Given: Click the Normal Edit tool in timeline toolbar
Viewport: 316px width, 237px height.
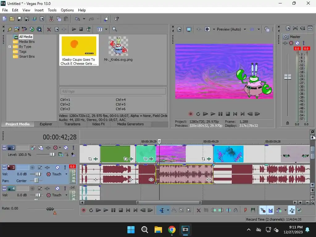Looking at the screenshot, I should pos(162,210).
